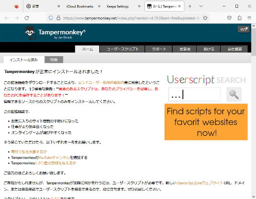Open the 会社概要 navigation tab

tap(235, 49)
